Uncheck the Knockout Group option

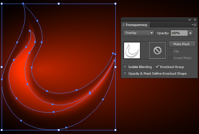click(157, 67)
